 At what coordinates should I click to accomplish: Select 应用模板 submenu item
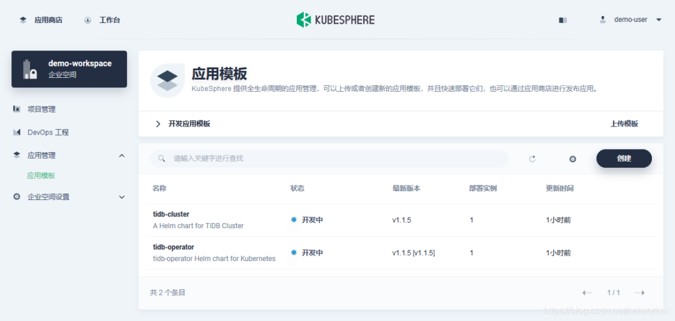tap(41, 176)
